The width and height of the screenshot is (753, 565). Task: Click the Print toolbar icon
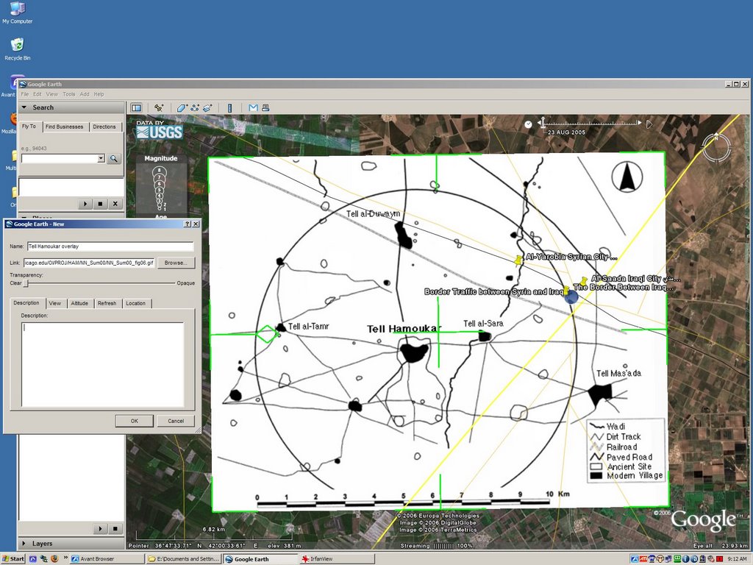tap(265, 108)
